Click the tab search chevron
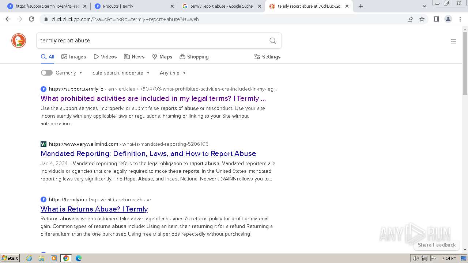 point(424,6)
